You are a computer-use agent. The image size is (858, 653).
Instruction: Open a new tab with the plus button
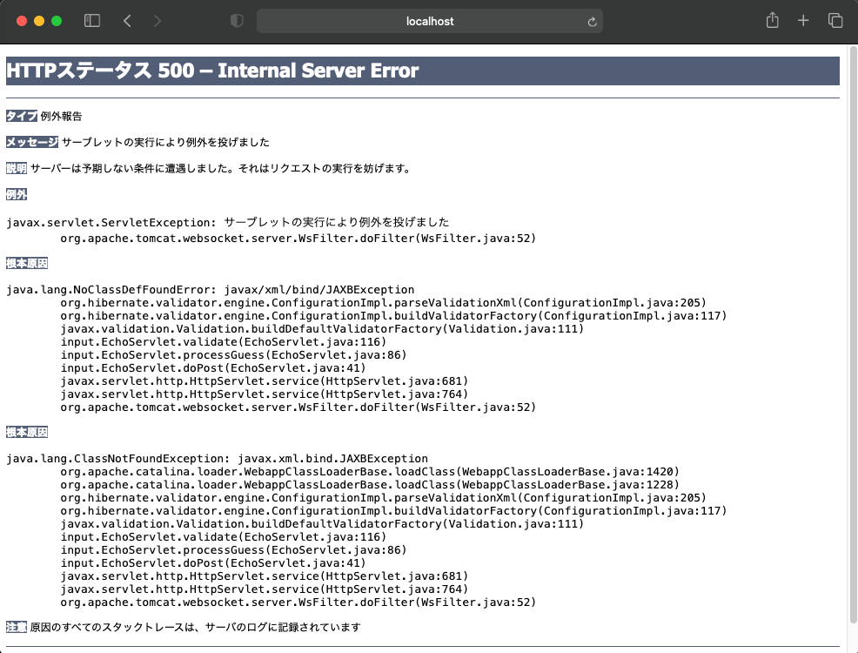click(802, 19)
